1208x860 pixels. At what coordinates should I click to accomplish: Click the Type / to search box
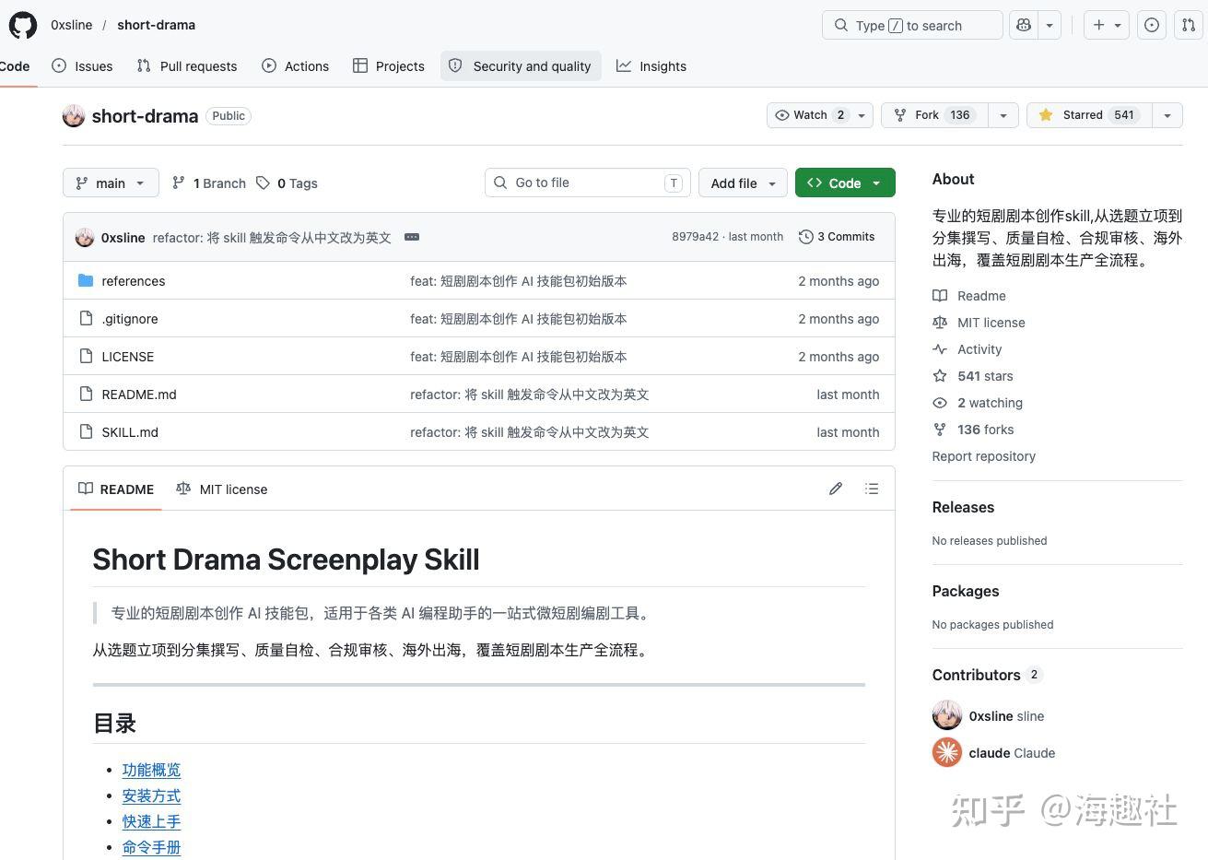coord(912,25)
